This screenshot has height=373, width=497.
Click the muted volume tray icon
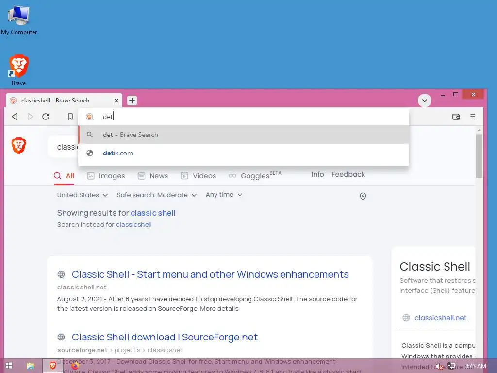pyautogui.click(x=439, y=366)
